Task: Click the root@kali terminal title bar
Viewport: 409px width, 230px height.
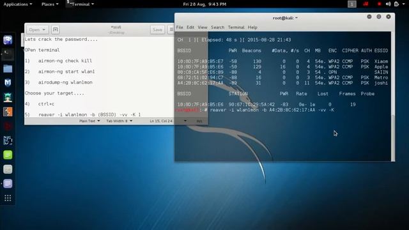Action: pyautogui.click(x=285, y=18)
